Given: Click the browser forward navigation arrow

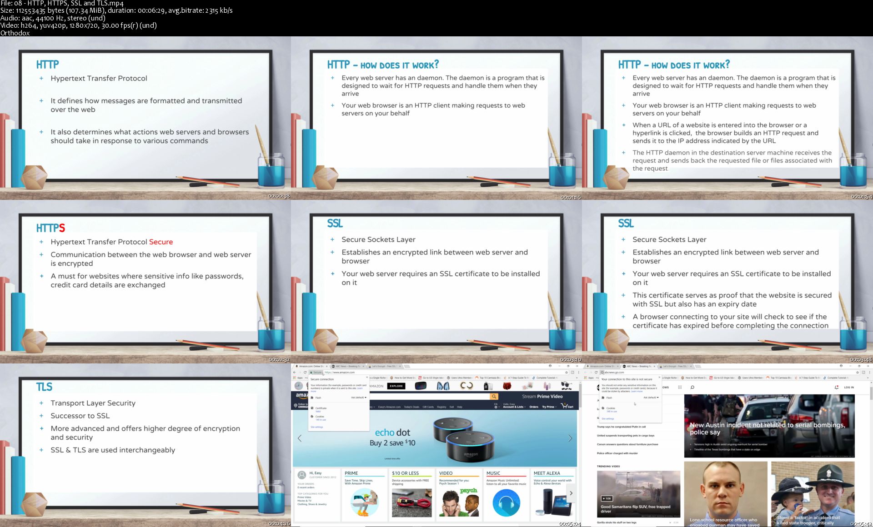Looking at the screenshot, I should (x=300, y=372).
